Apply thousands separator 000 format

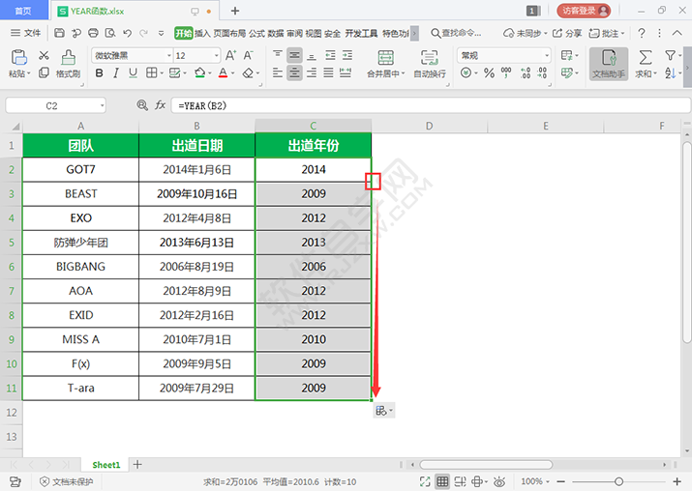click(x=506, y=72)
